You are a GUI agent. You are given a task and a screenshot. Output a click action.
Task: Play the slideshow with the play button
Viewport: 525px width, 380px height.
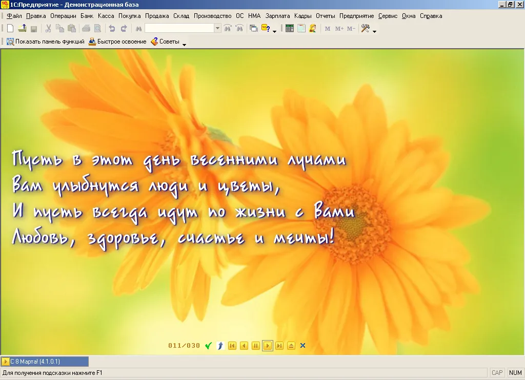pyautogui.click(x=268, y=346)
